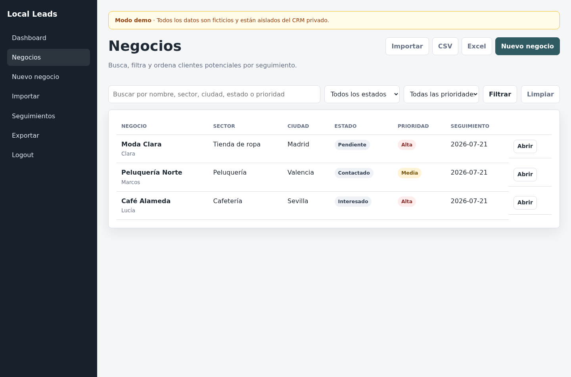Click the 2026-07-21 date in Moda Clara row
This screenshot has width=571, height=377.
(469, 144)
